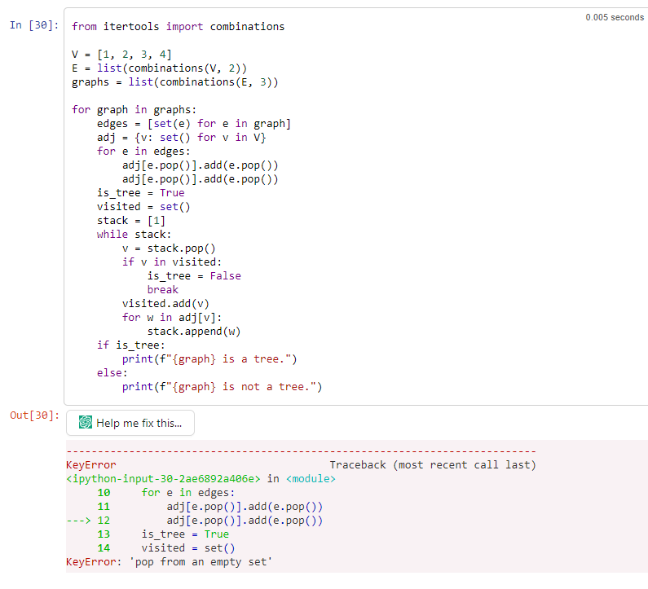Click the 'break' statement in the code
648x589 pixels.
click(x=163, y=289)
